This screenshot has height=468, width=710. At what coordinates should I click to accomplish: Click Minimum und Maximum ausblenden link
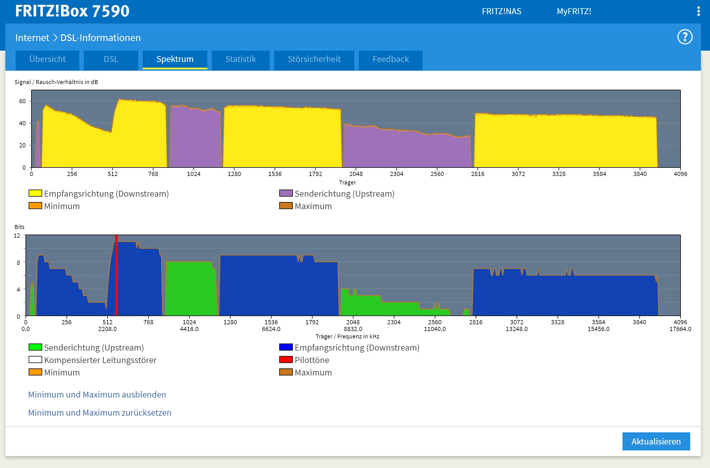(x=97, y=395)
